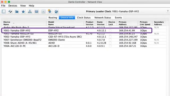Select the Y007-Sennheiser-EM6000-8ead72 device row
The image size is (170, 96).
pos(84,40)
